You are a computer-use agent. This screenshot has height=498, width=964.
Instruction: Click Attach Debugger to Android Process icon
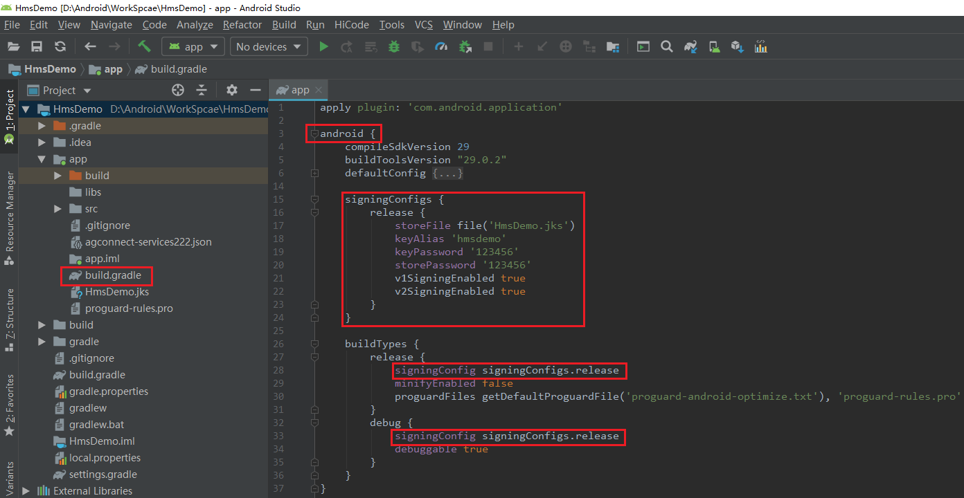point(465,46)
